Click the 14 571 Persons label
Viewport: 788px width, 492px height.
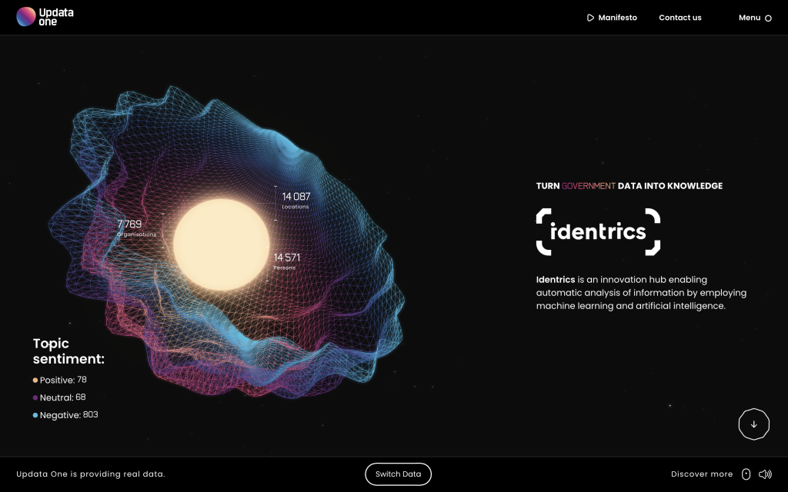[x=286, y=261]
